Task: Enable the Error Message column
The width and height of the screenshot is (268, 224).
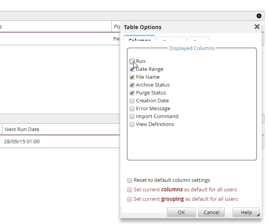Action: coord(132,109)
